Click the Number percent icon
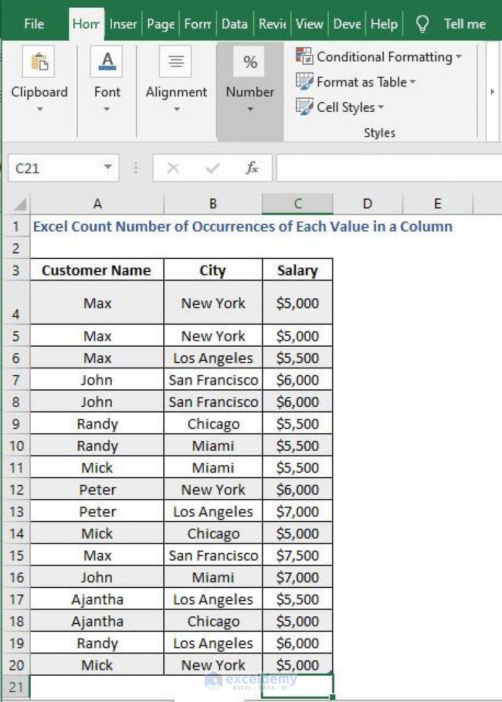The height and width of the screenshot is (702, 502). click(249, 61)
